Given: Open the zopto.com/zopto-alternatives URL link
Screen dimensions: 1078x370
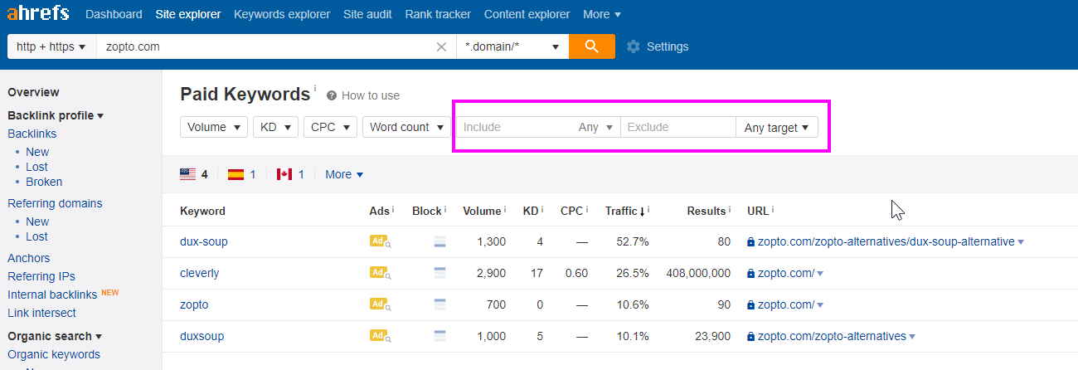Looking at the screenshot, I should tap(832, 336).
